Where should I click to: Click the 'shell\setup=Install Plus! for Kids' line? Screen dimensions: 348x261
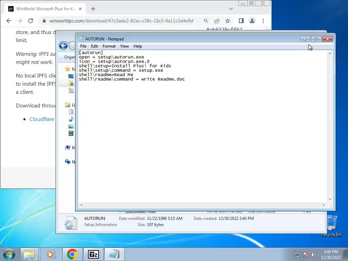tap(125, 66)
